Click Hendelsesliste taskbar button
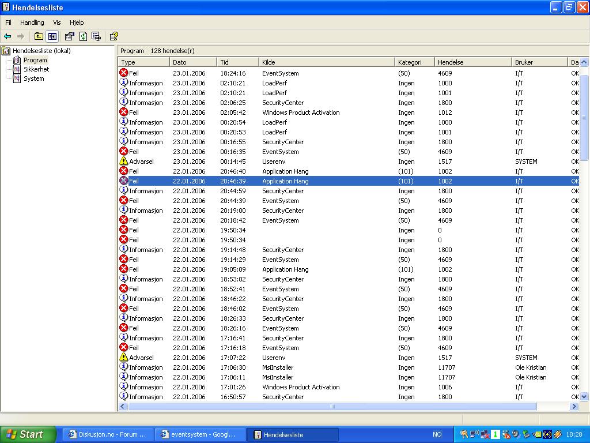Image resolution: width=590 pixels, height=443 pixels. [292, 434]
